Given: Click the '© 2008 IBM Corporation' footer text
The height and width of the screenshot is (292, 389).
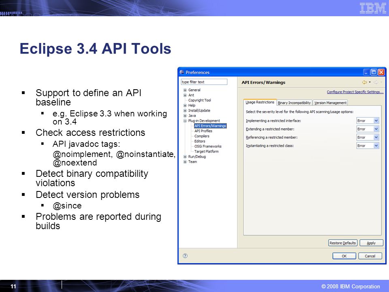Looking at the screenshot, I should pos(351,286).
